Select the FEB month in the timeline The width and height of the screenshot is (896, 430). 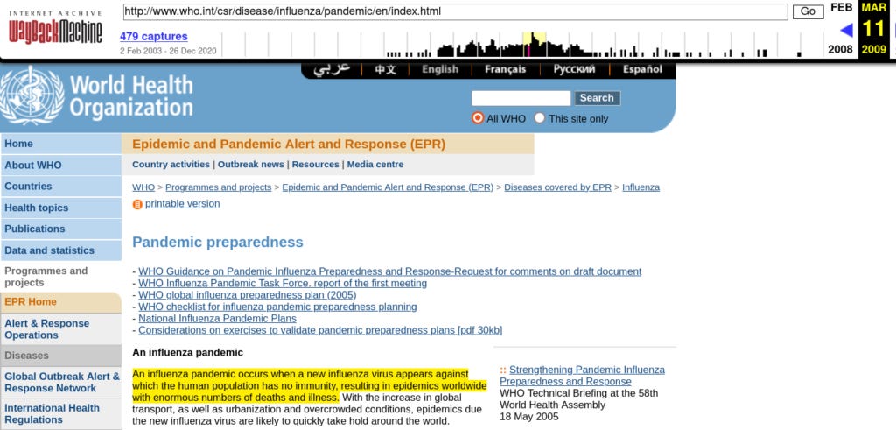pos(841,7)
